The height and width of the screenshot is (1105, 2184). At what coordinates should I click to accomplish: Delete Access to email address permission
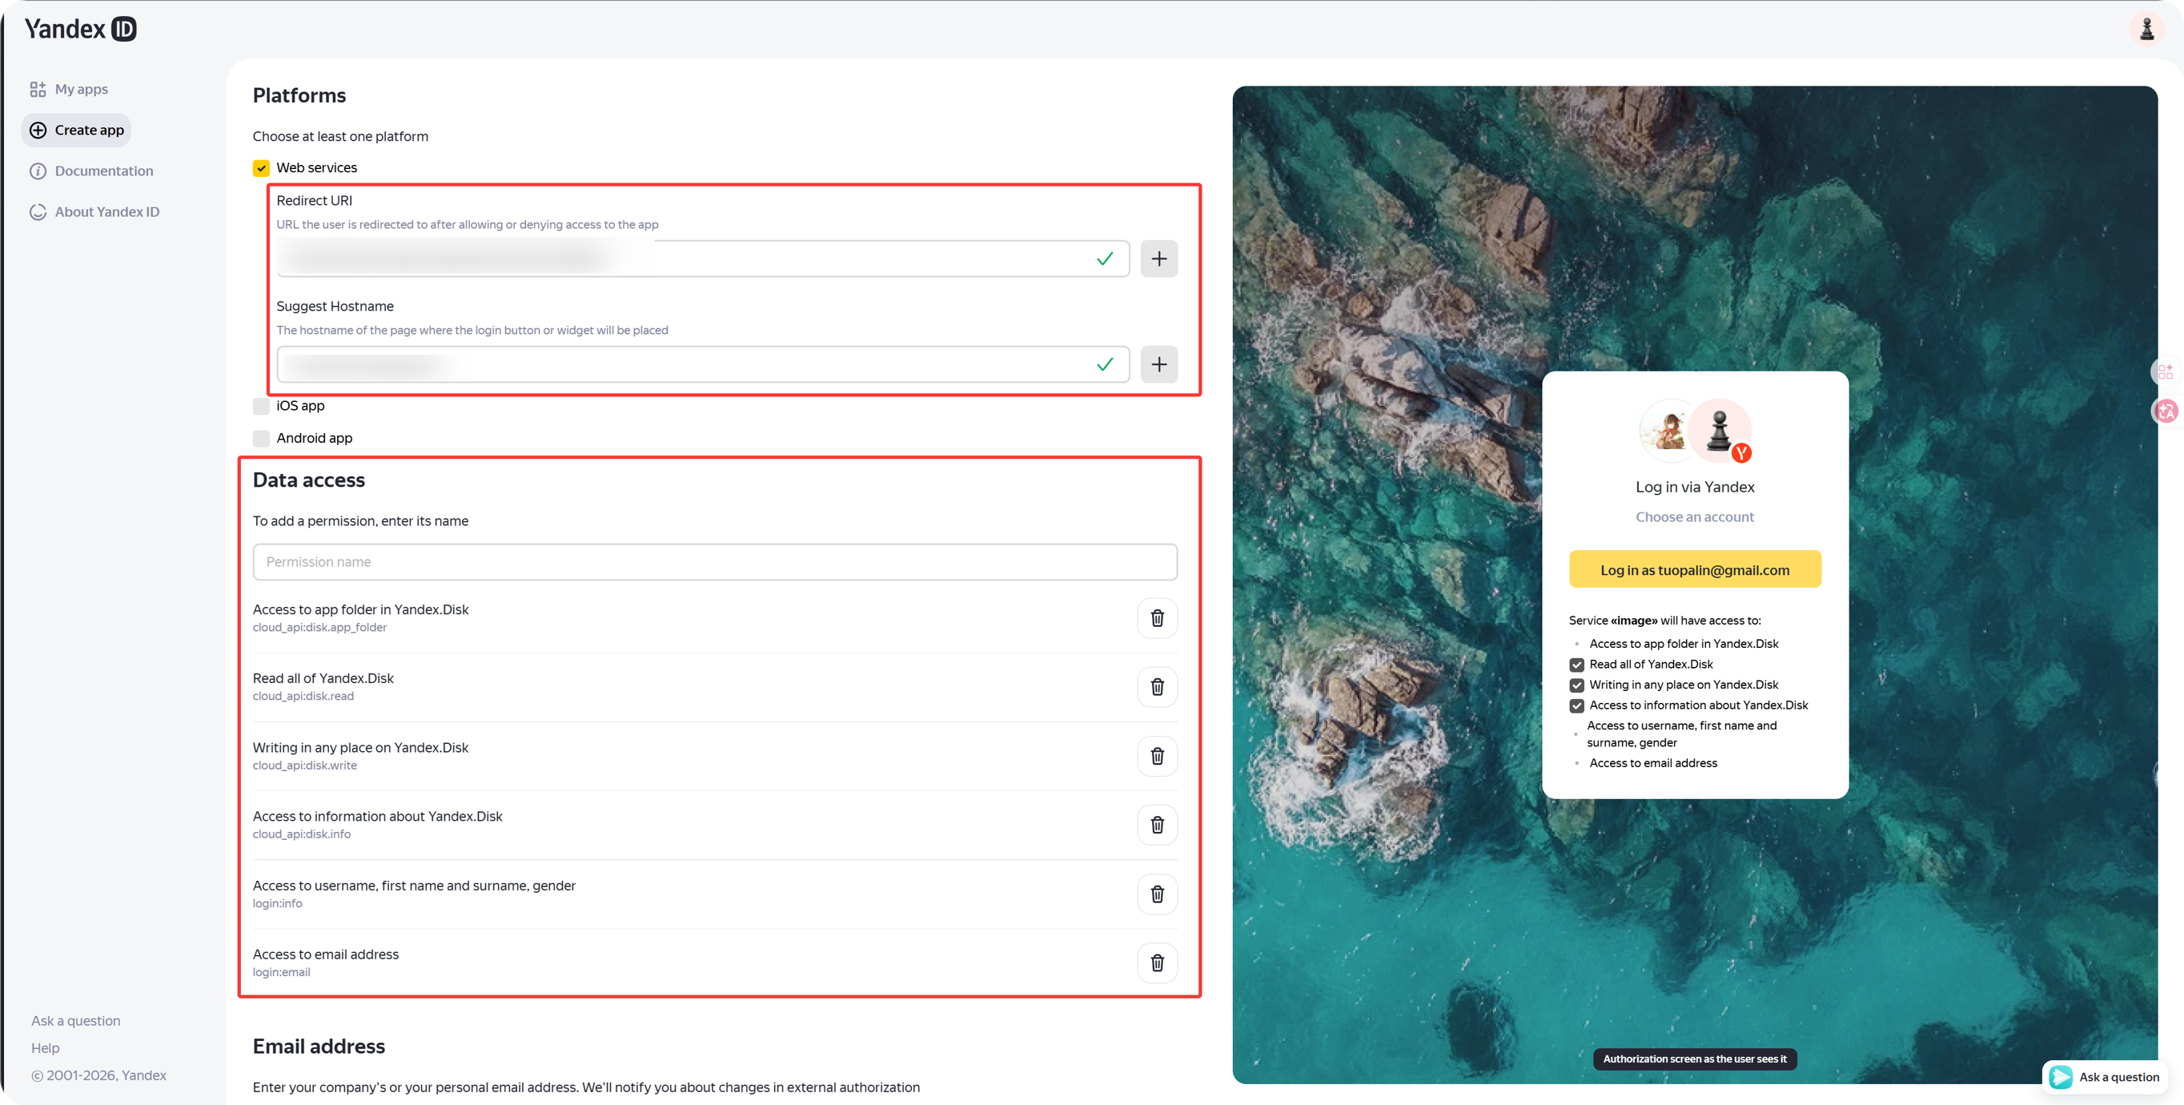pos(1156,962)
